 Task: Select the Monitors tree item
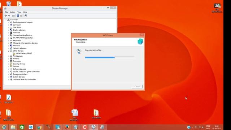pos(16,46)
